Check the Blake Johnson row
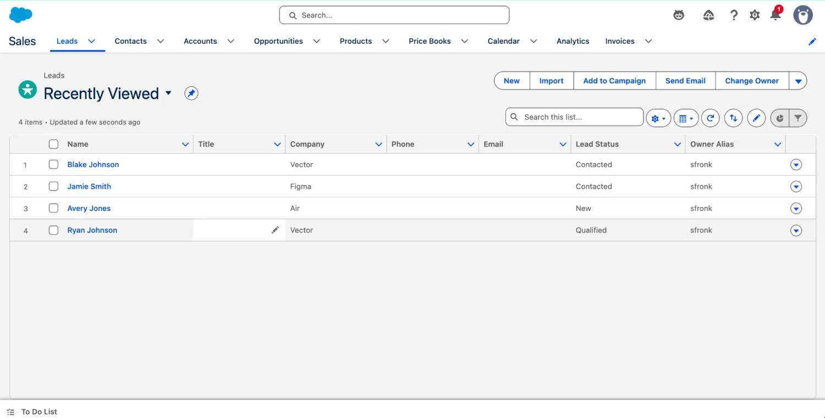This screenshot has height=418, width=825. [x=53, y=164]
